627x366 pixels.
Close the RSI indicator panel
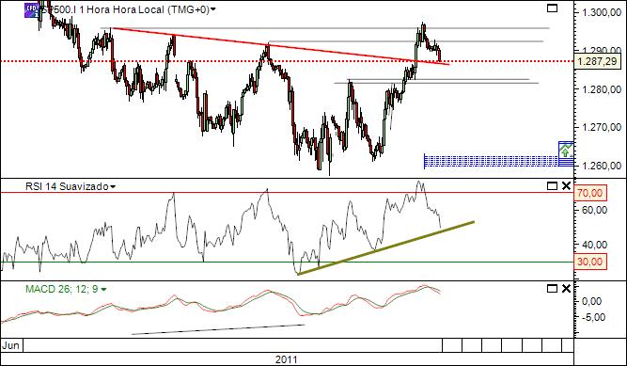point(566,185)
